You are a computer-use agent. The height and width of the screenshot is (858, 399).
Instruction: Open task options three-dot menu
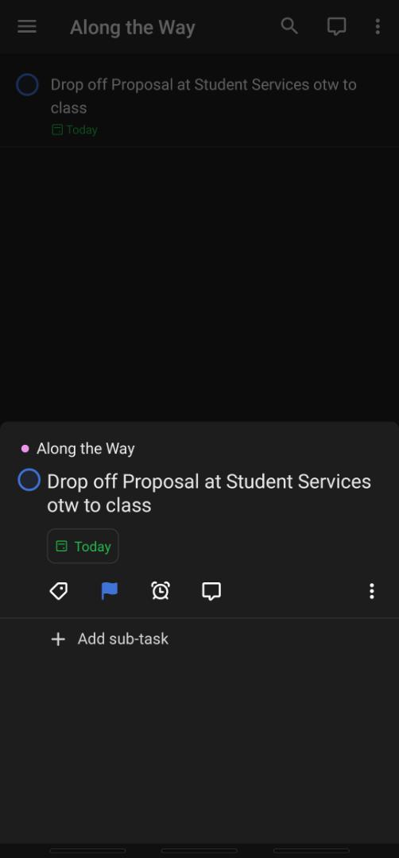point(372,591)
